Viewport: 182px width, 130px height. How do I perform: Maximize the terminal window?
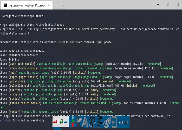(x=168, y=5)
